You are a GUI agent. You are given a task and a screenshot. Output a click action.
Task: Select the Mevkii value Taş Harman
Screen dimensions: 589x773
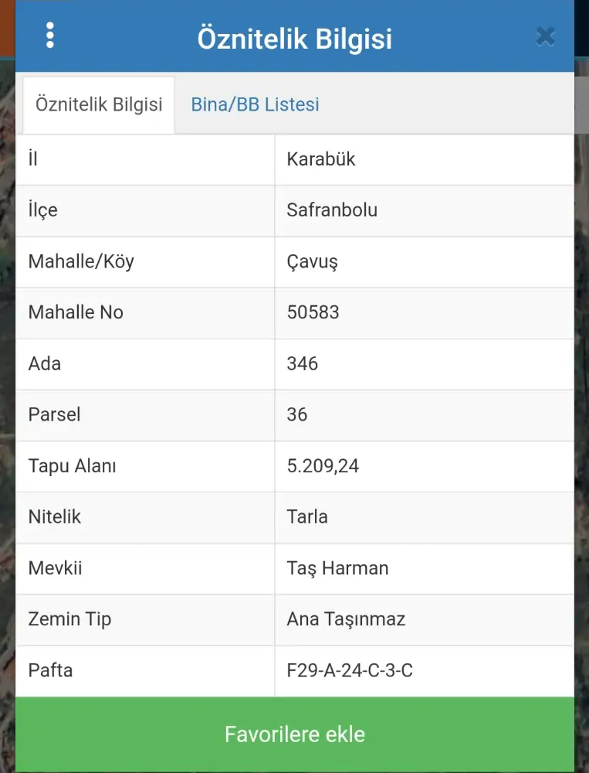tap(337, 568)
